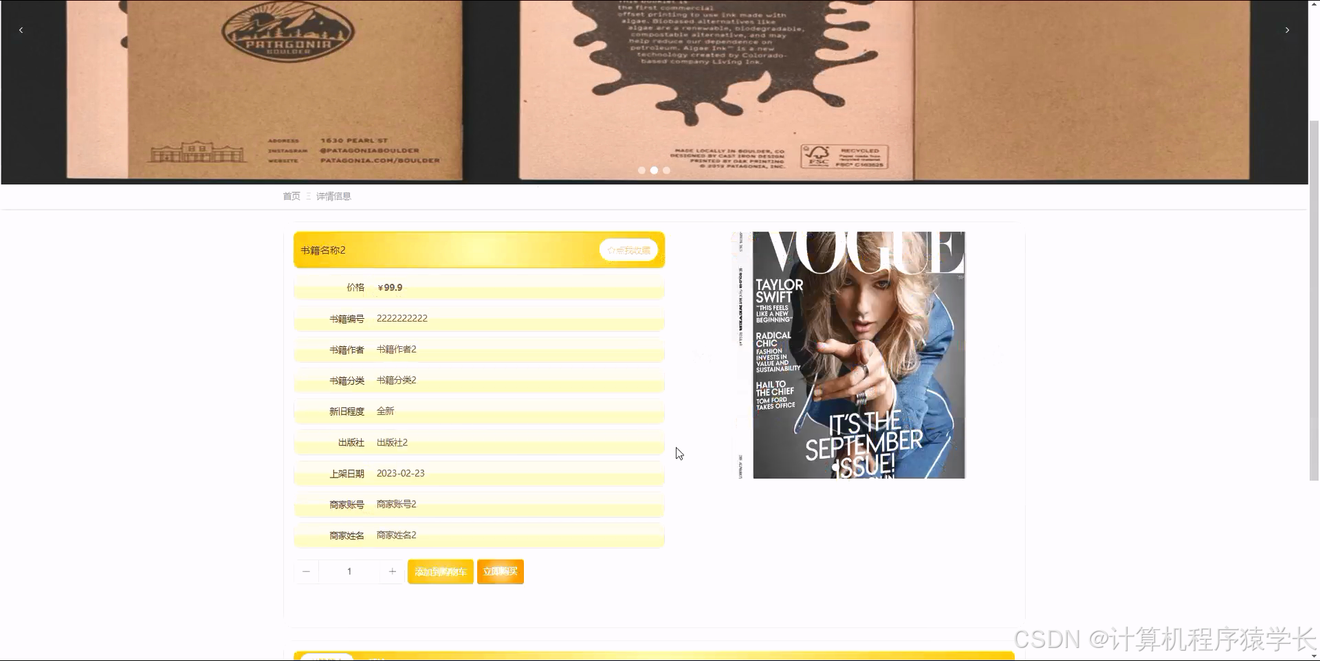The height and width of the screenshot is (661, 1320).
Task: Click the carousel banner image
Action: tap(654, 92)
